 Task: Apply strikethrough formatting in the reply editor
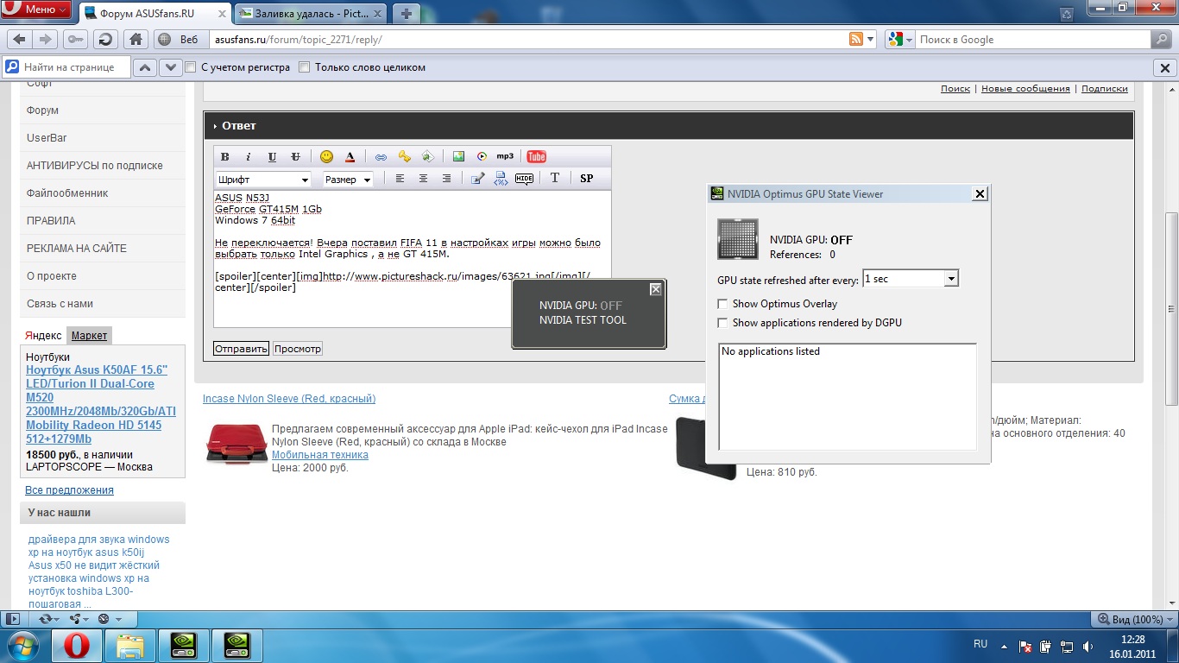[295, 156]
